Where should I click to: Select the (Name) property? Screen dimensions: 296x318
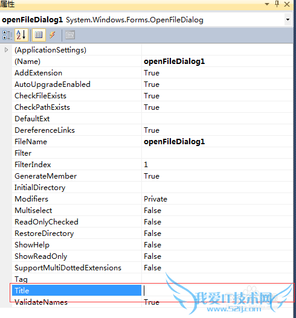77,62
